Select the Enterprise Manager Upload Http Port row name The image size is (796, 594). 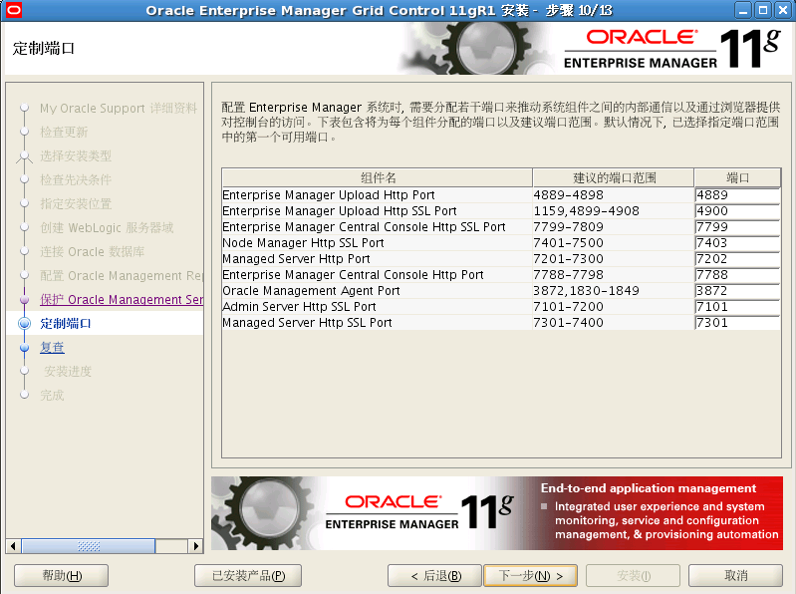(329, 195)
